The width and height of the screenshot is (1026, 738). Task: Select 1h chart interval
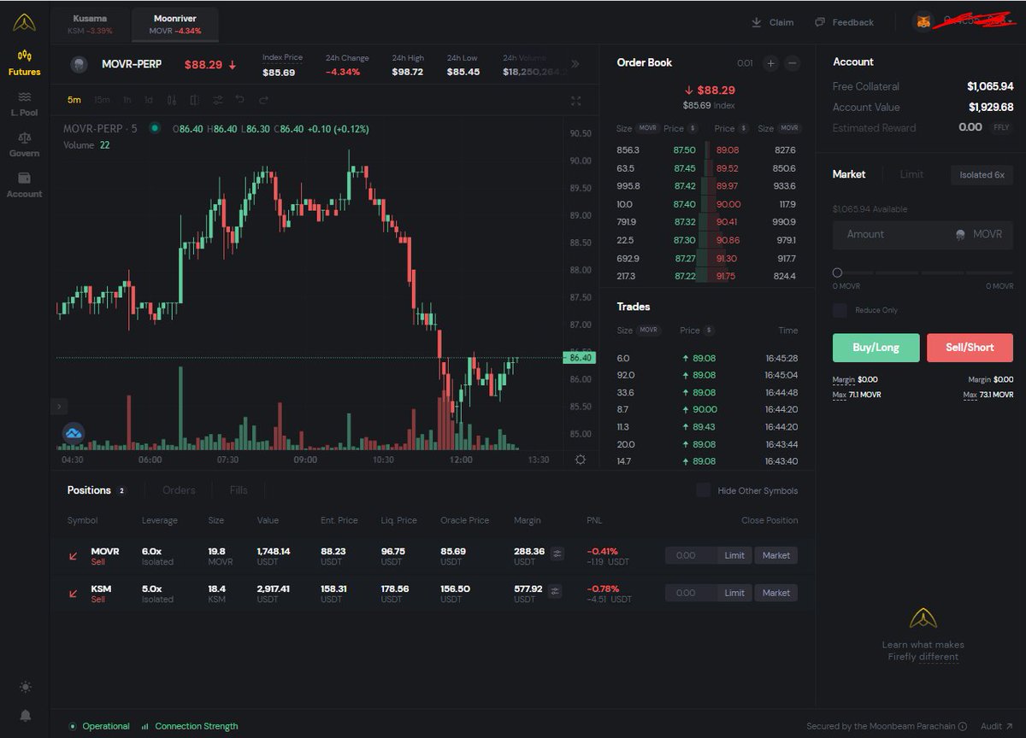127,100
